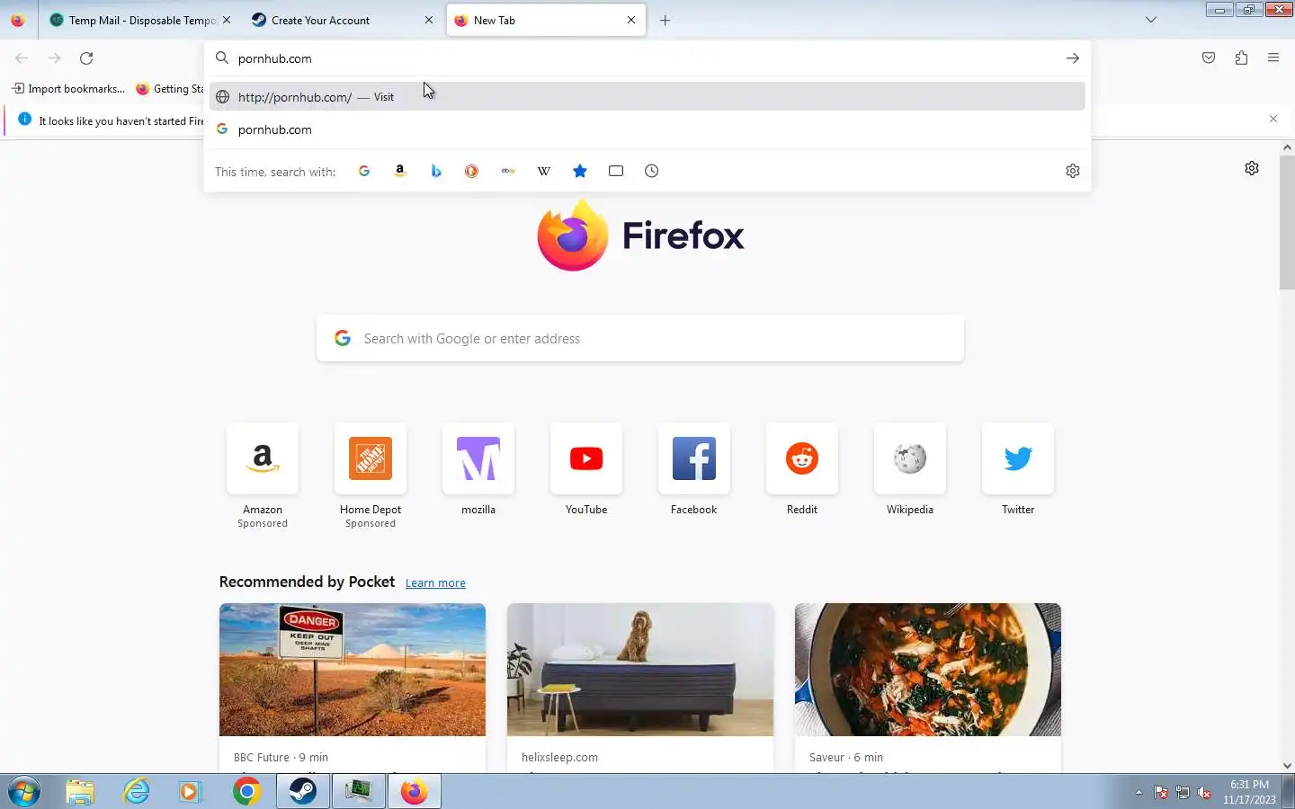Viewport: 1295px width, 809px height.
Task: Launch Google Chrome from taskbar
Action: click(246, 792)
